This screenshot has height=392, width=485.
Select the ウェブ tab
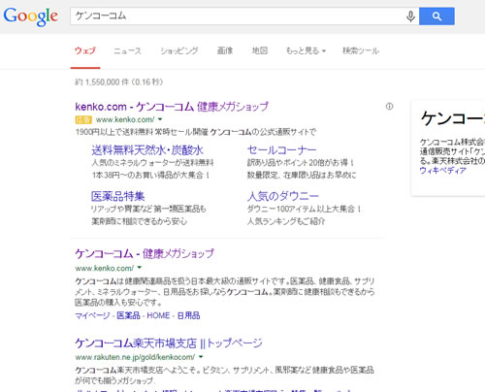point(85,50)
